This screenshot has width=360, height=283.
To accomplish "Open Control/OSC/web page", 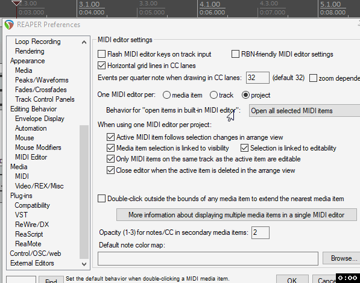I will (x=36, y=253).
